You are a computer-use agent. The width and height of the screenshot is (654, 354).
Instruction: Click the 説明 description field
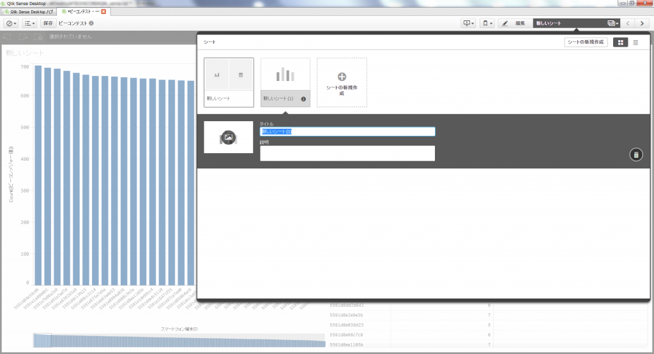347,153
